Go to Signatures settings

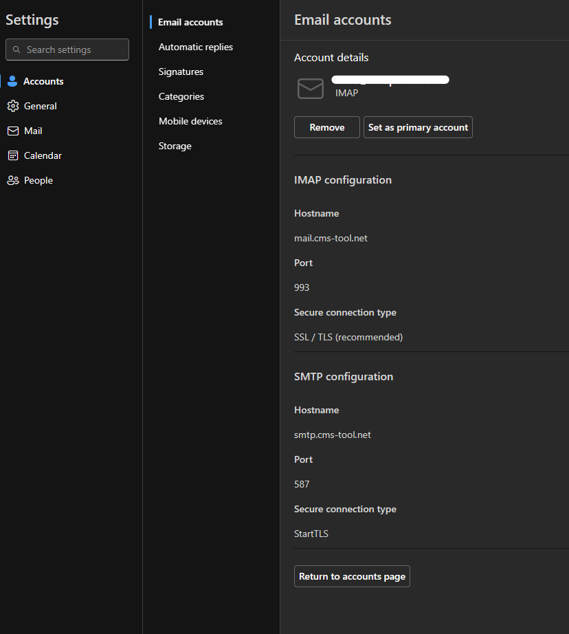pyautogui.click(x=181, y=72)
